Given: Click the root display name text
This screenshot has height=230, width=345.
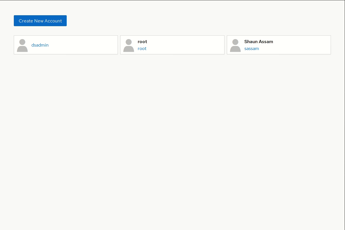Looking at the screenshot, I should [142, 42].
